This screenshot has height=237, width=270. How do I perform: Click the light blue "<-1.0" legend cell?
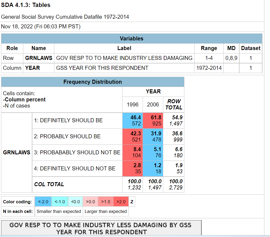click(58, 201)
